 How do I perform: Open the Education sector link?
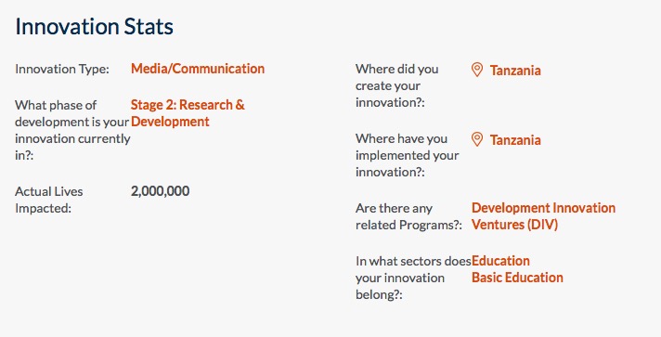[x=500, y=261]
